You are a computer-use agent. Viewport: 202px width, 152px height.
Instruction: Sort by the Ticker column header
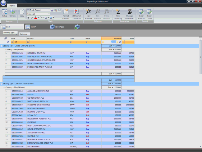77,38
